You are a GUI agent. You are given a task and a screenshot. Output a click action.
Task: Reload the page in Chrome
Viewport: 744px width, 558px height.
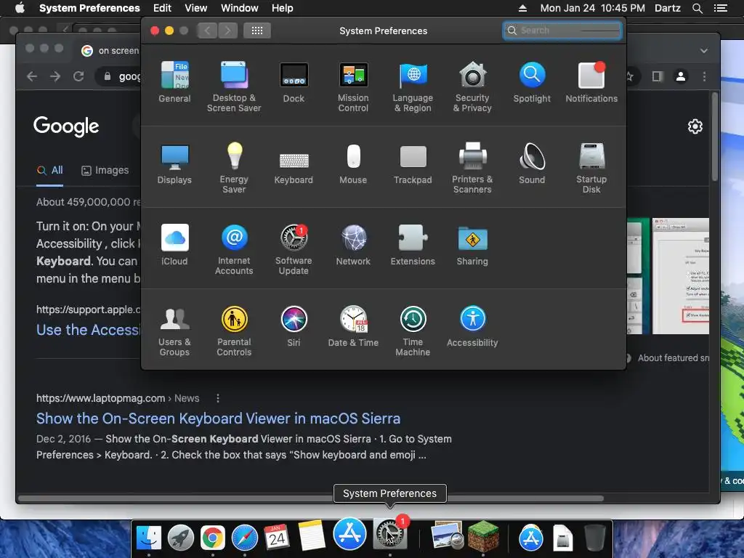[x=78, y=76]
